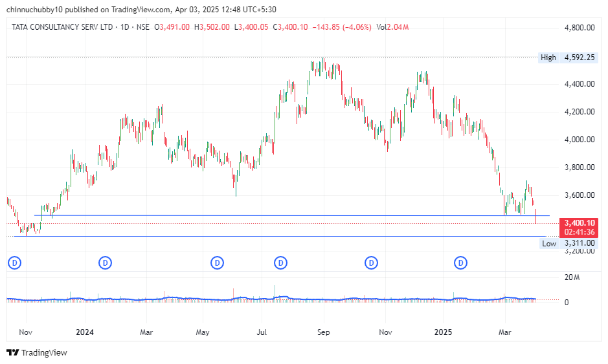
Task: Click the high value H3,502.00
Action: [212, 27]
